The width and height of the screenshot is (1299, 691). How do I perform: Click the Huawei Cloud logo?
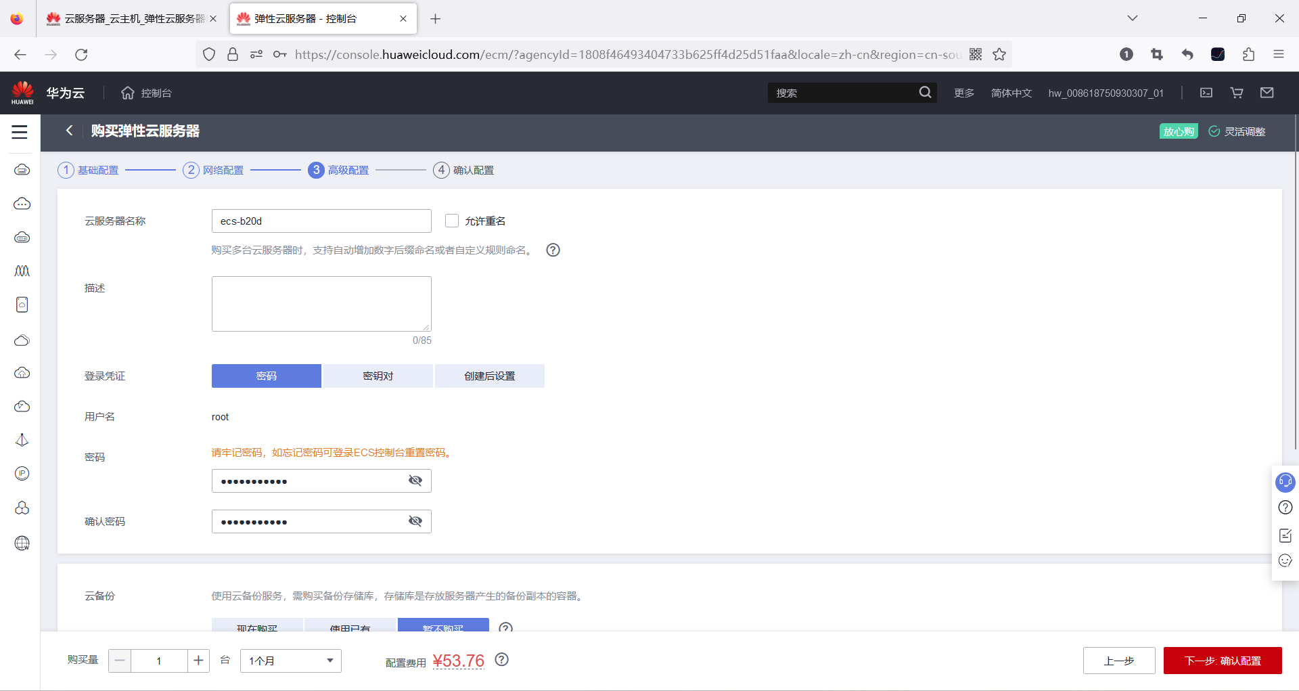22,93
